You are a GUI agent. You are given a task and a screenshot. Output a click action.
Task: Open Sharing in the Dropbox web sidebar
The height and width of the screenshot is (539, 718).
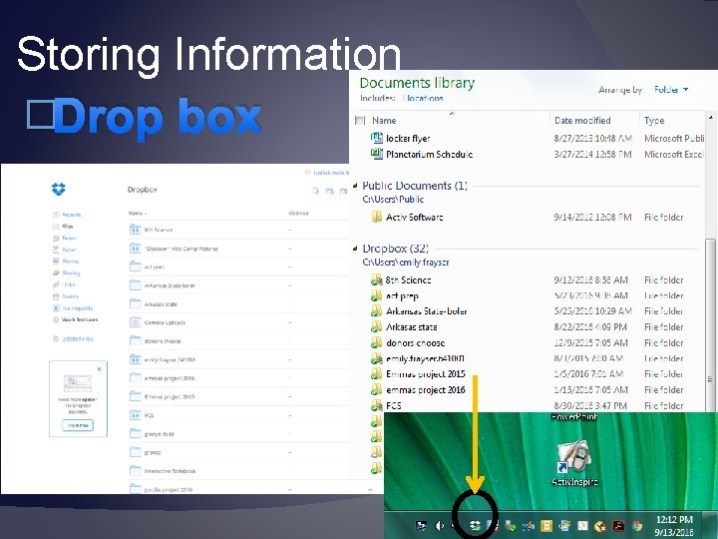tap(71, 272)
